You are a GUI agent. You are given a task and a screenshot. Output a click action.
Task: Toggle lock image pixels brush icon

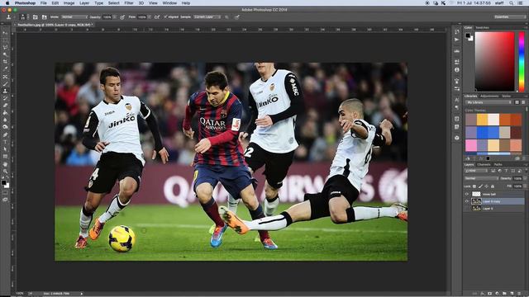pos(480,186)
